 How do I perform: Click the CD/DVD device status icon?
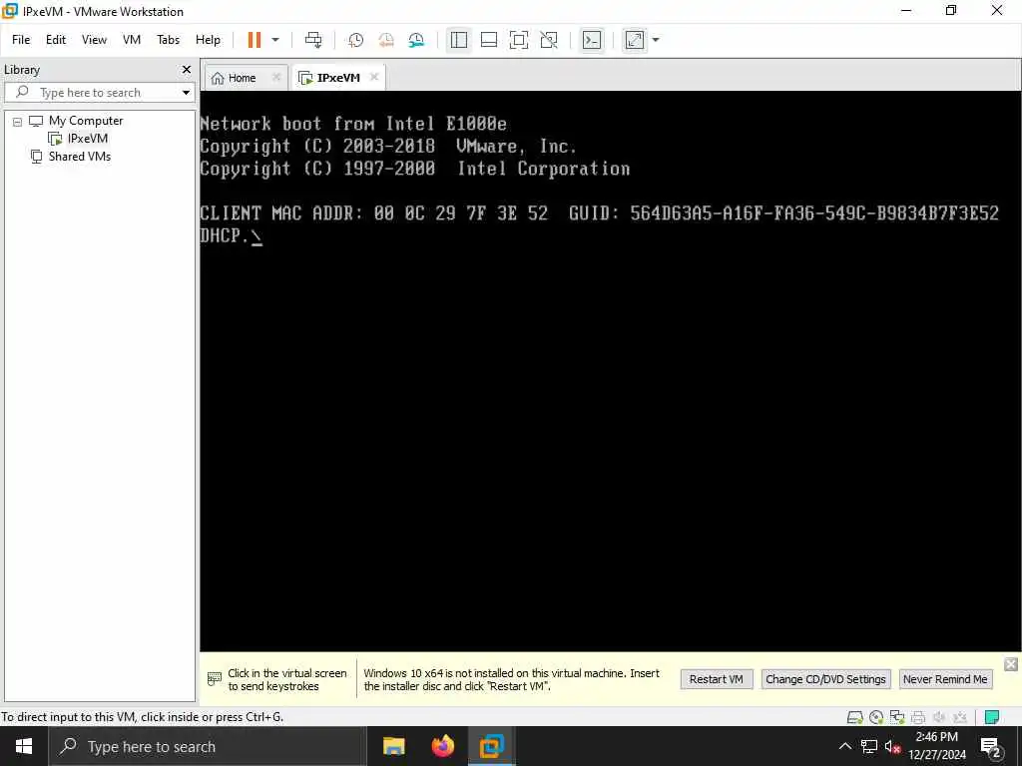(x=876, y=717)
